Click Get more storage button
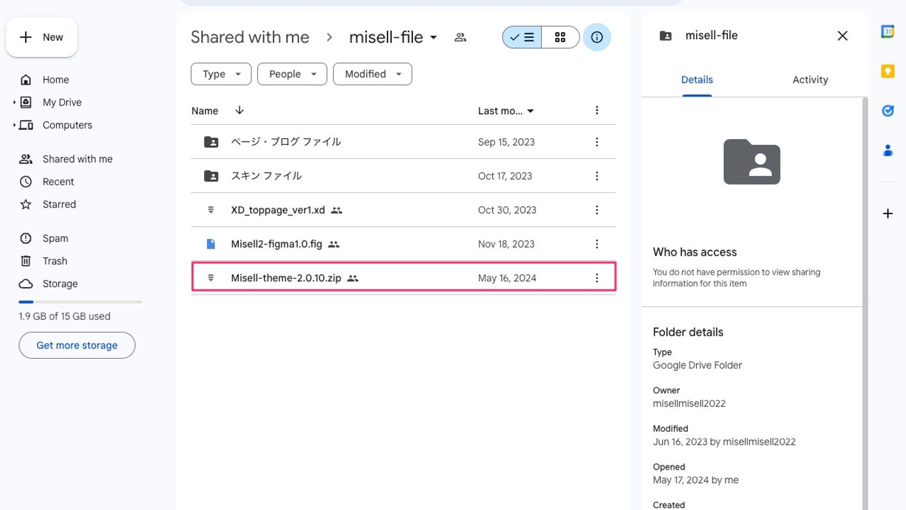Screen dimensions: 906x510 (x=77, y=345)
